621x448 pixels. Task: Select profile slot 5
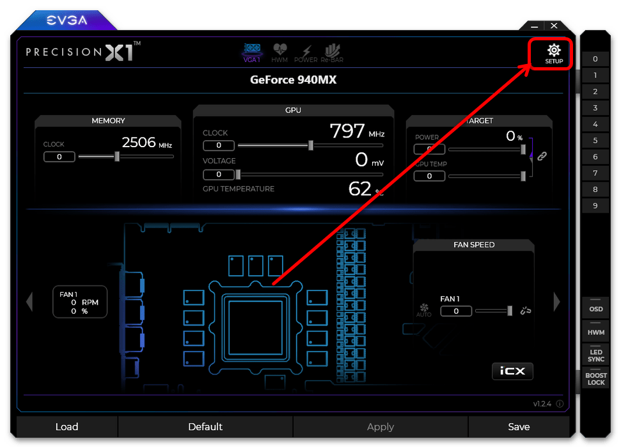595,140
